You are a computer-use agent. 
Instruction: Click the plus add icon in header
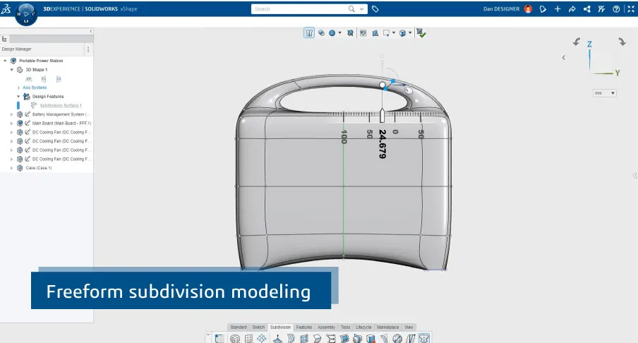click(558, 9)
